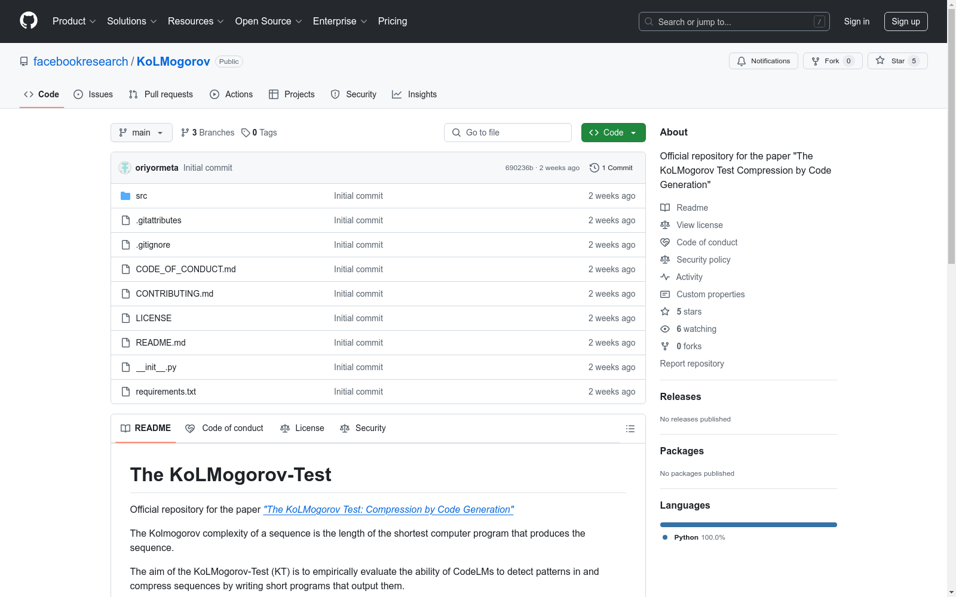Click the Python 100.0% language link
Screen dimensions: 956x597
[x=694, y=537]
